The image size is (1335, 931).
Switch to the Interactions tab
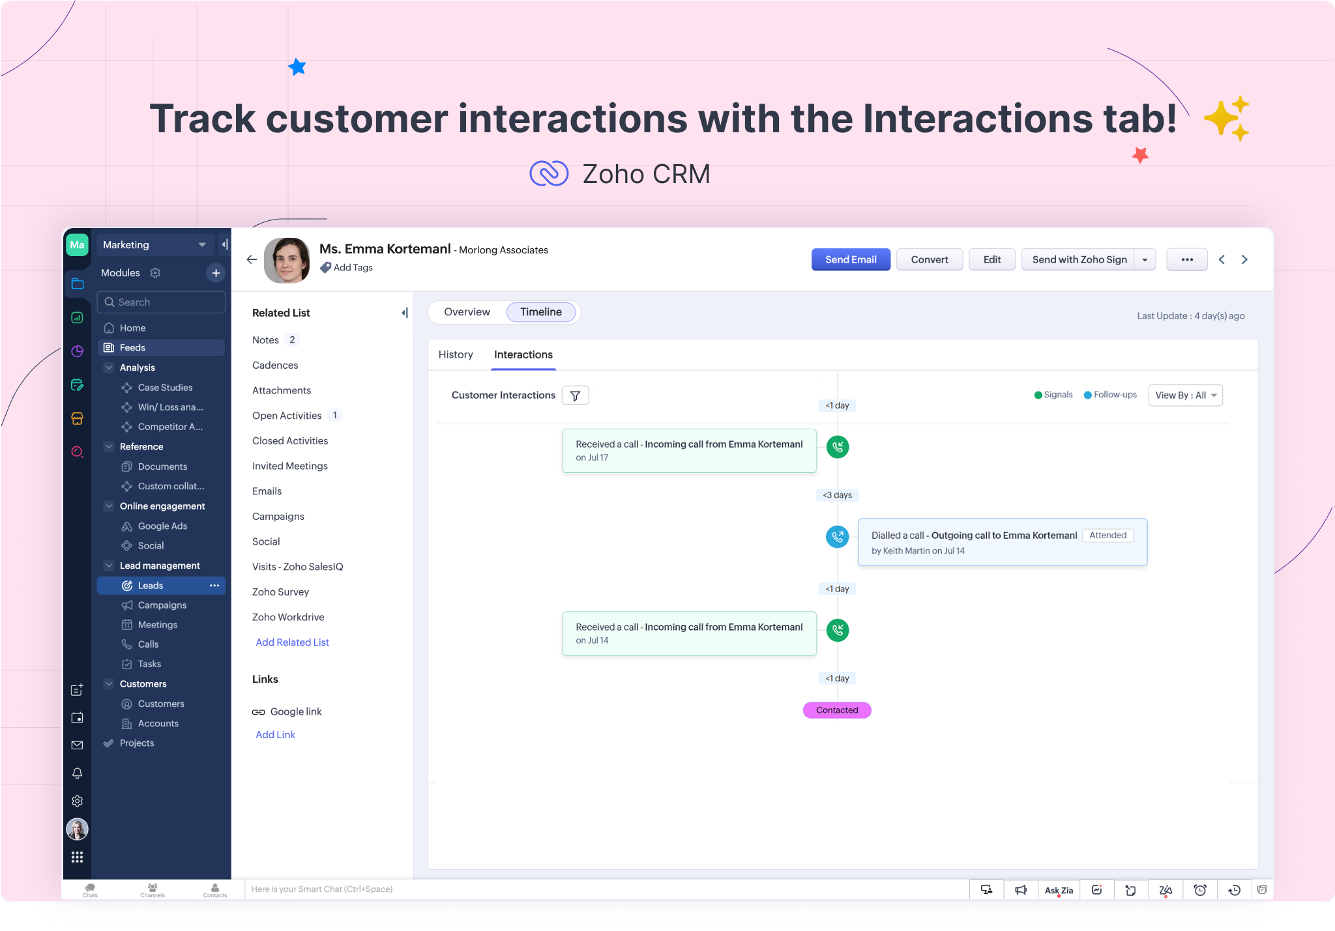point(523,354)
